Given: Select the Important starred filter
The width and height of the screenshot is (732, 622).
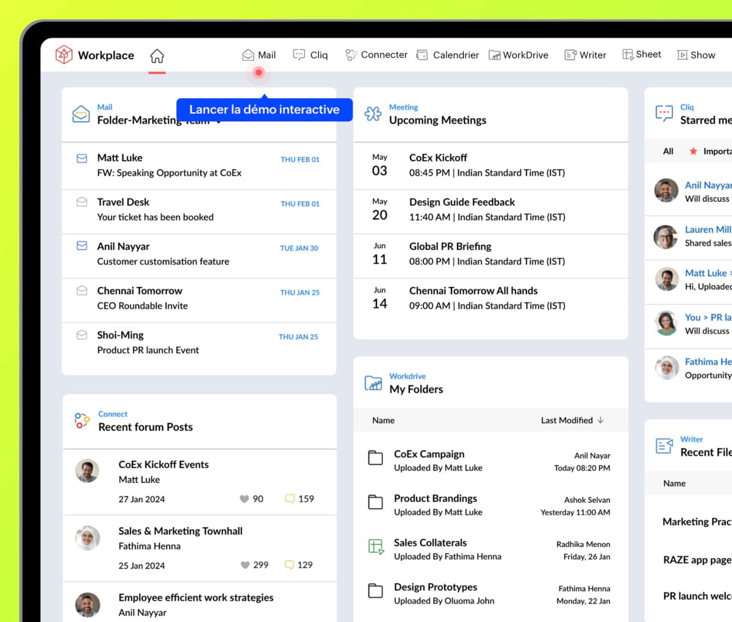Looking at the screenshot, I should [711, 151].
